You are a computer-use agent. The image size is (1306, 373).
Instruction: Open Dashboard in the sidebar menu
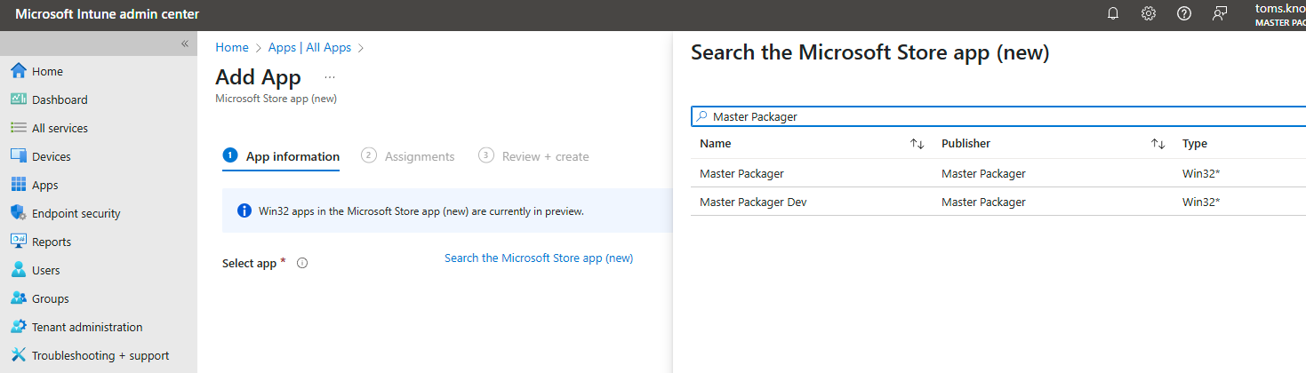[x=60, y=99]
